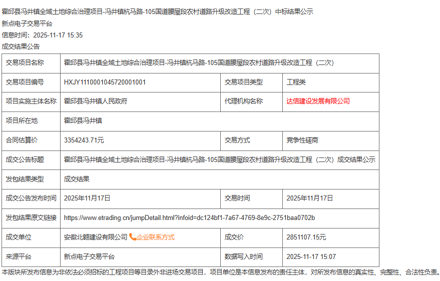This screenshot has width=440, height=281.
Task: Click the winning bidder 安徽北翱建设有限公司
Action: (96, 237)
